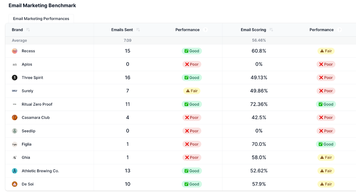Click the Email Marketing Benchmark heading
The width and height of the screenshot is (356, 196).
(42, 5)
